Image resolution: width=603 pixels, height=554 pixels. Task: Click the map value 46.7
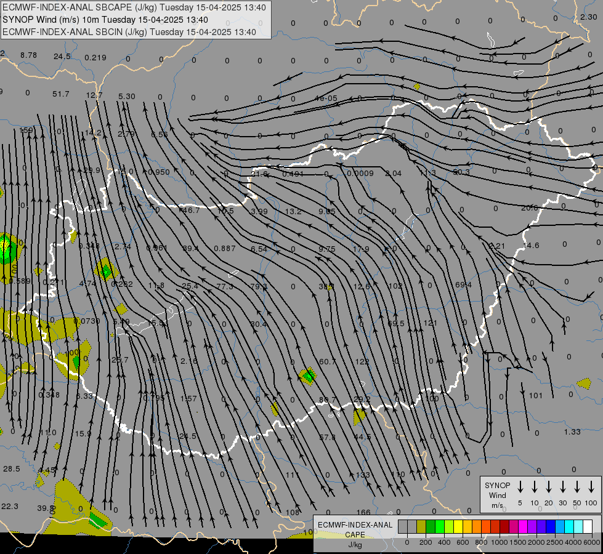click(192, 211)
